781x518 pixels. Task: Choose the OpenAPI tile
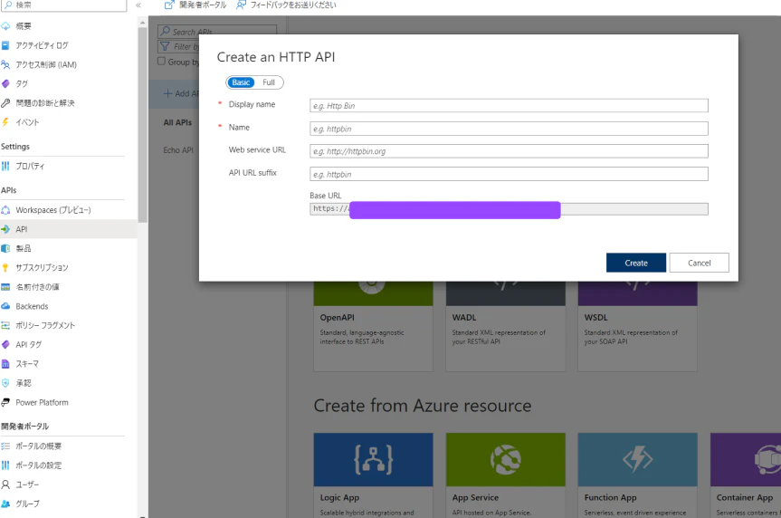373,326
